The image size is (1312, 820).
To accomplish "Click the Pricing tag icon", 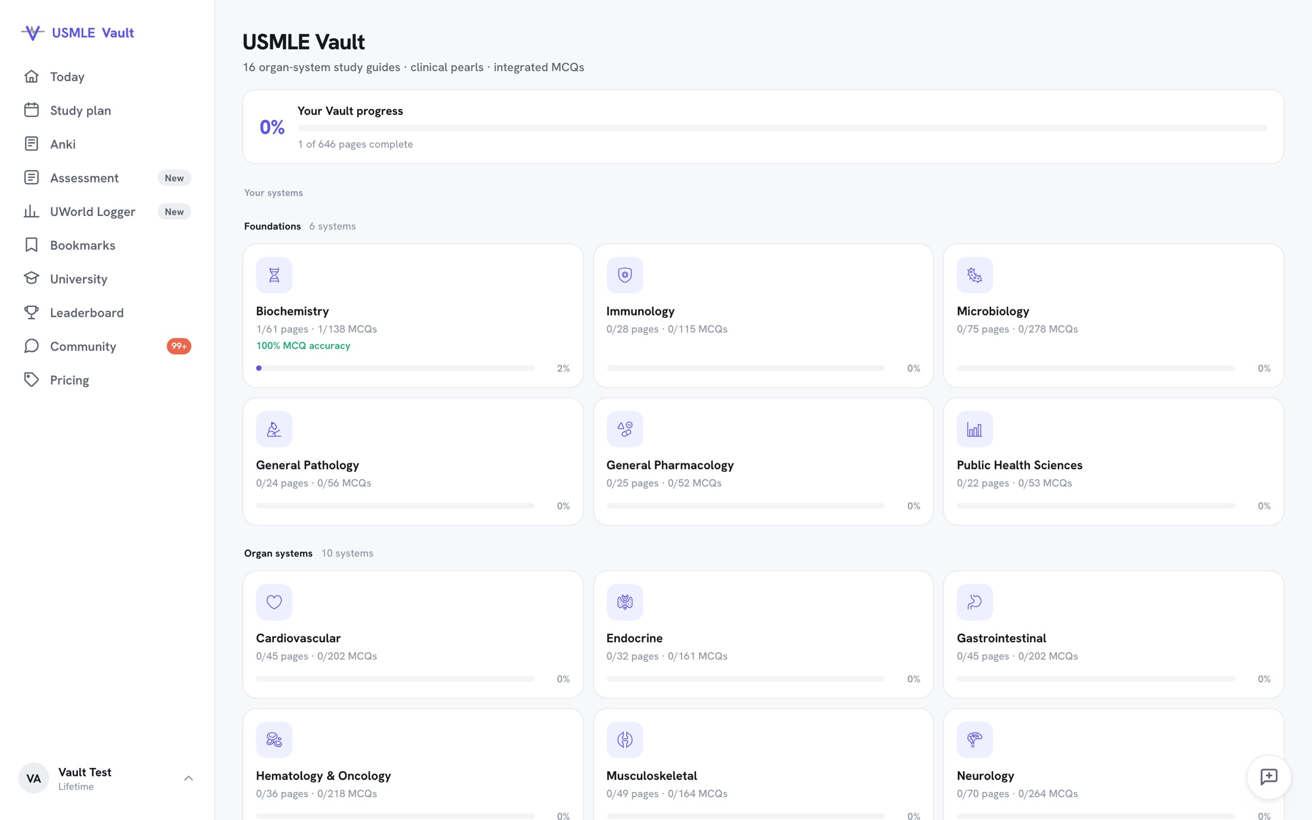I will (x=32, y=380).
